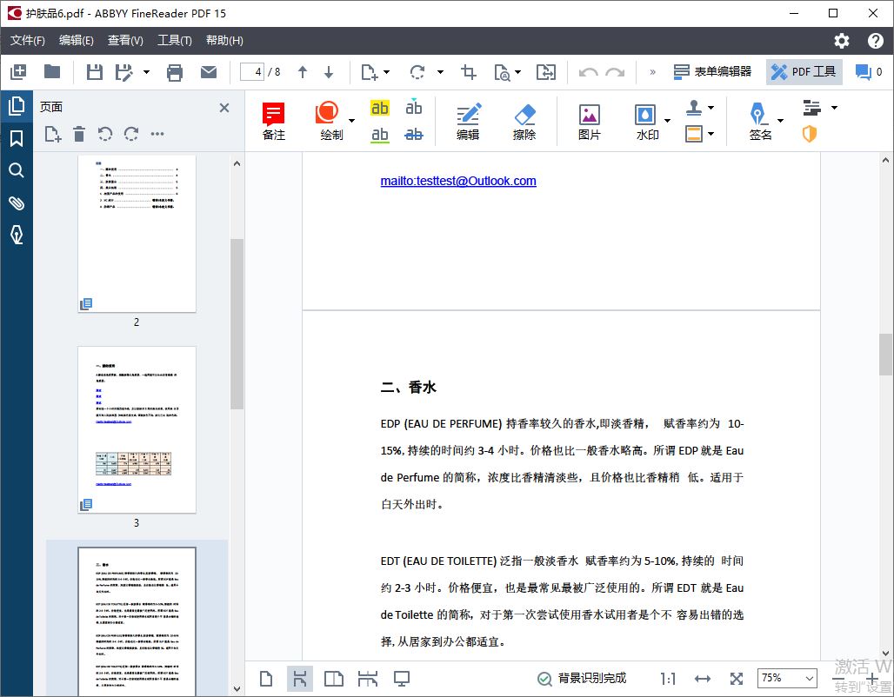Expand the Recognize document dropdown arrow
The image size is (894, 697).
pos(517,72)
